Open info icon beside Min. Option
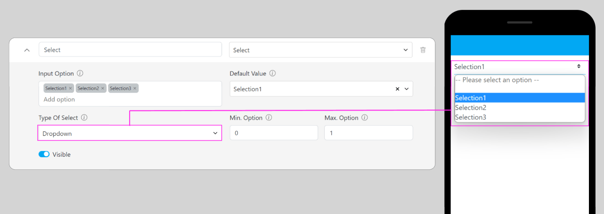 pyautogui.click(x=269, y=118)
